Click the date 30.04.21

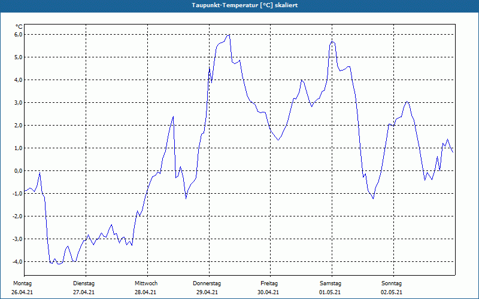point(268,292)
